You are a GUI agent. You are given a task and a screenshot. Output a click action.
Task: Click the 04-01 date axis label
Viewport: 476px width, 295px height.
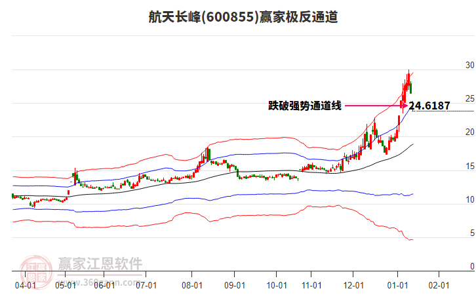click(26, 286)
